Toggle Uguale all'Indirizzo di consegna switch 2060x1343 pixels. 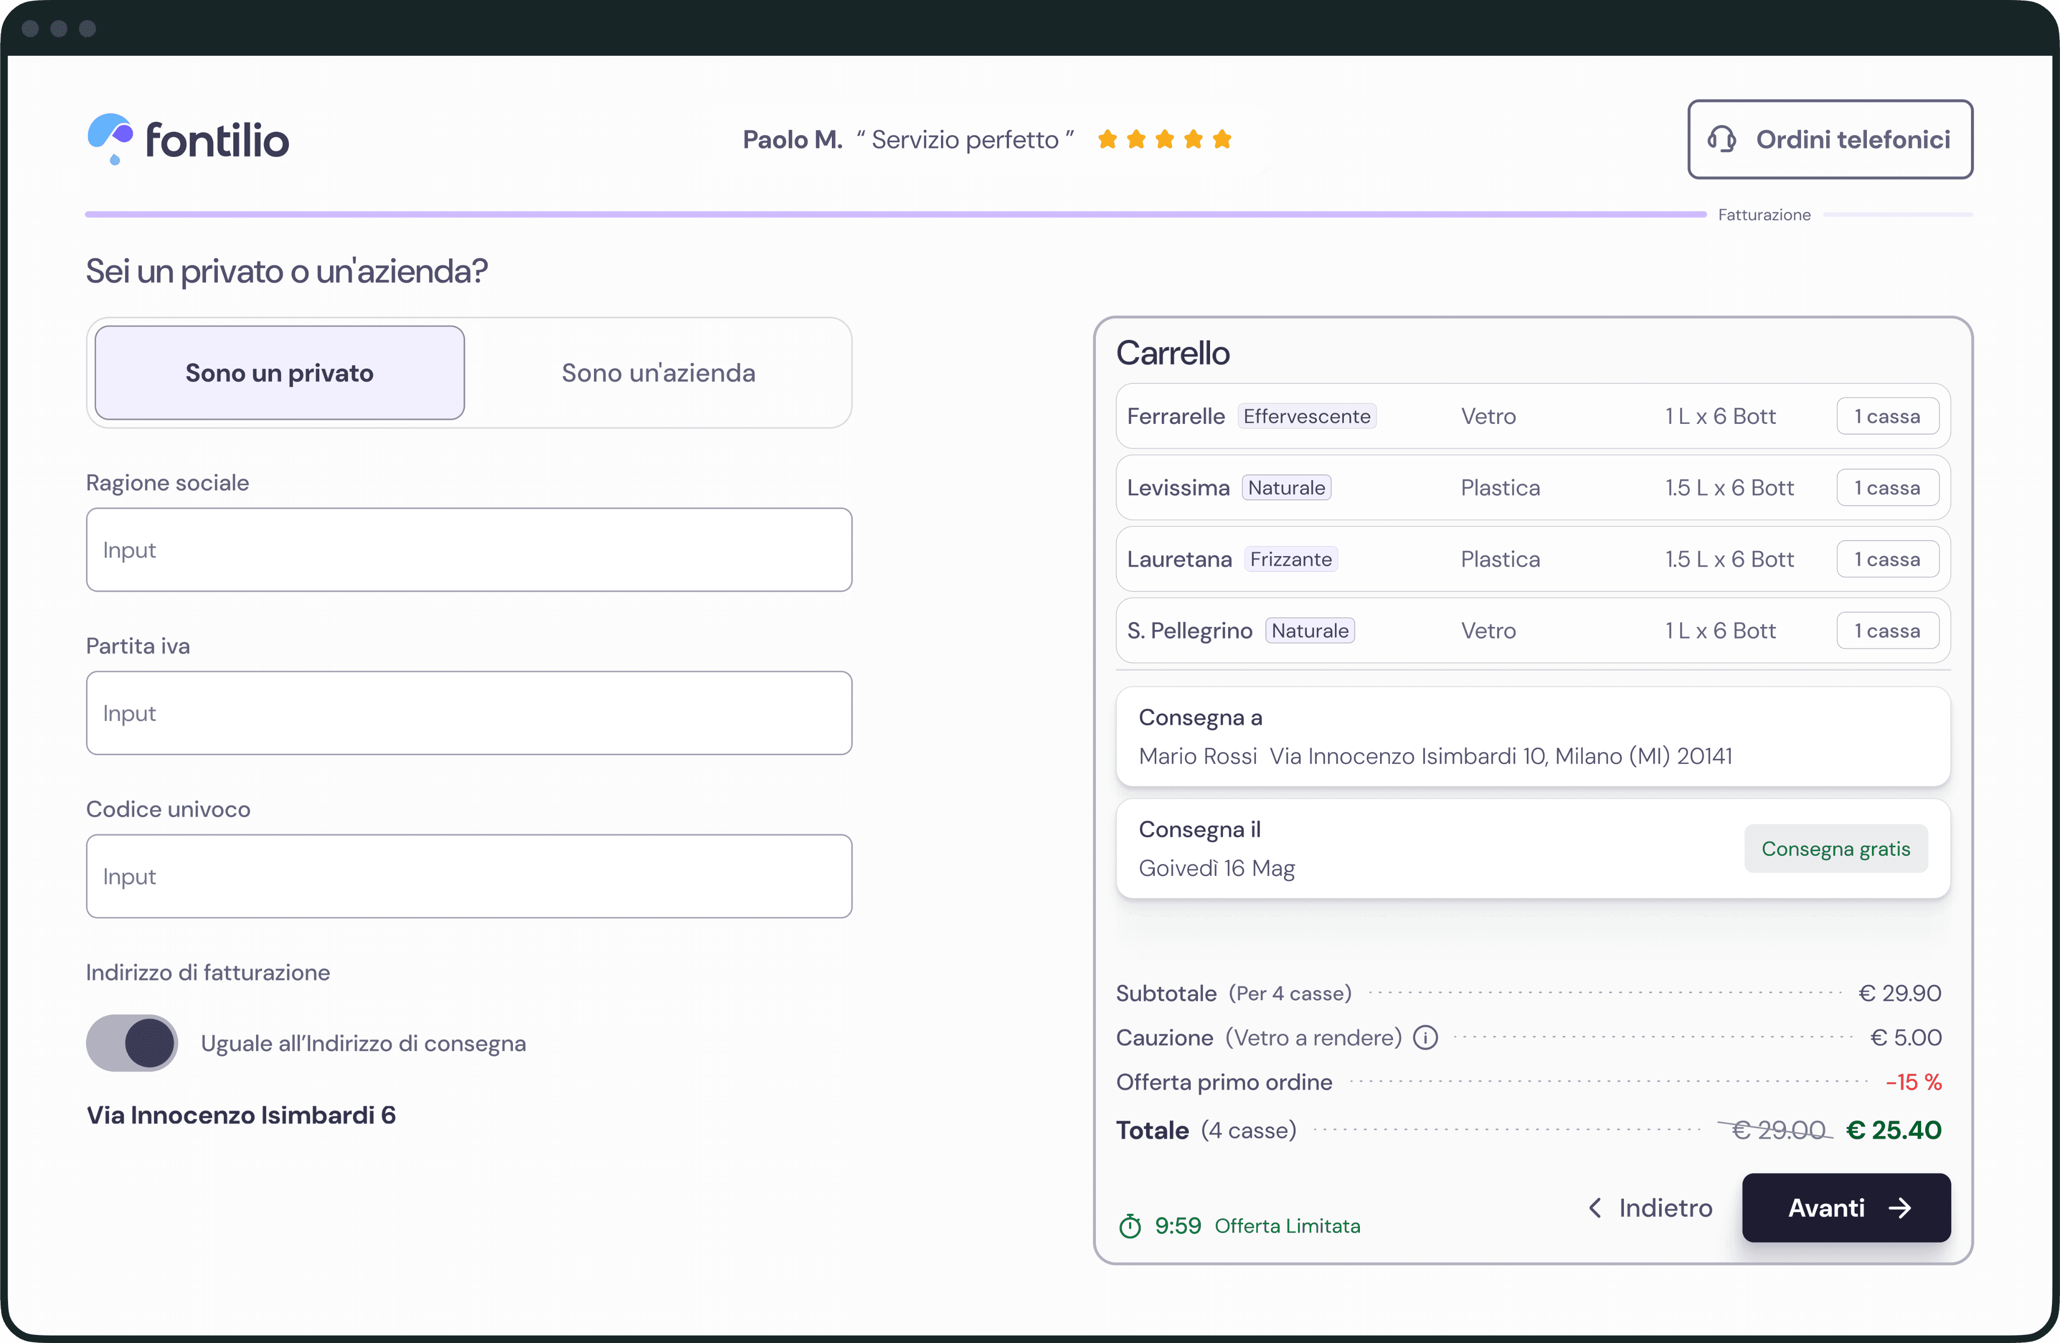[x=132, y=1043]
